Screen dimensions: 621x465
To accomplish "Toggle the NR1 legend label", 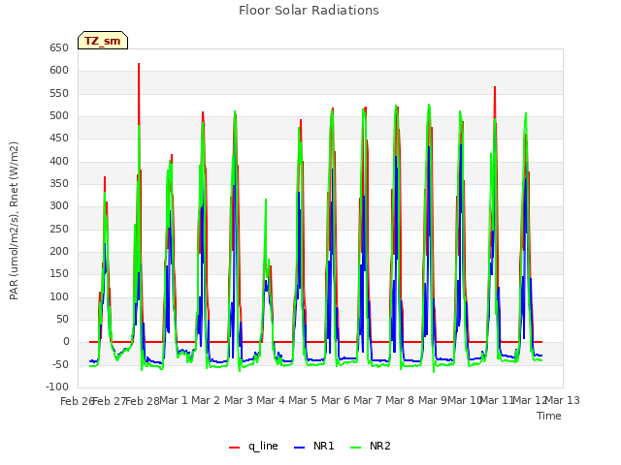I will point(323,446).
